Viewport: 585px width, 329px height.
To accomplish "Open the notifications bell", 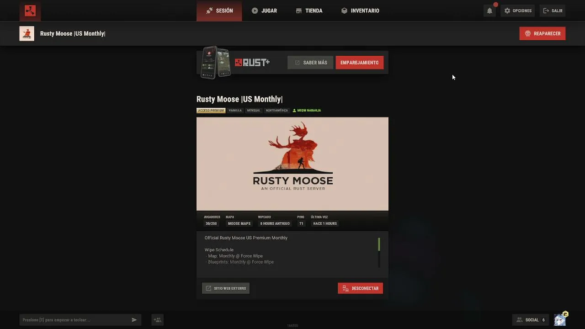I will 489,11.
